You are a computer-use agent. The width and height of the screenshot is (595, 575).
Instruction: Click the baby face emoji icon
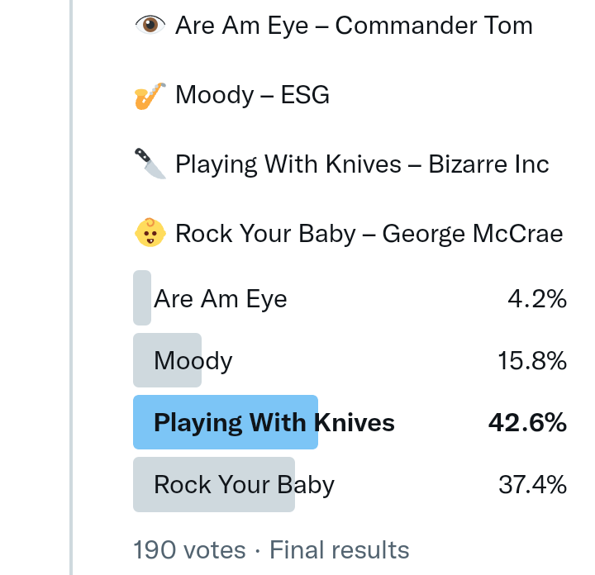coord(150,234)
